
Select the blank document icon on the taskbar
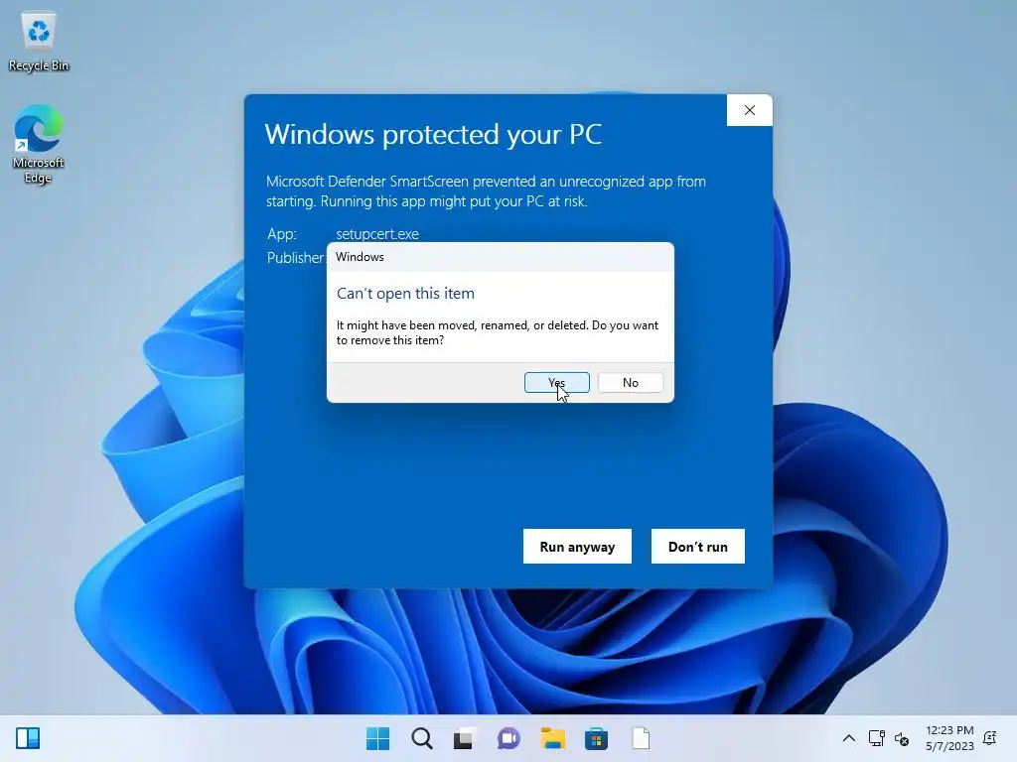click(x=641, y=738)
